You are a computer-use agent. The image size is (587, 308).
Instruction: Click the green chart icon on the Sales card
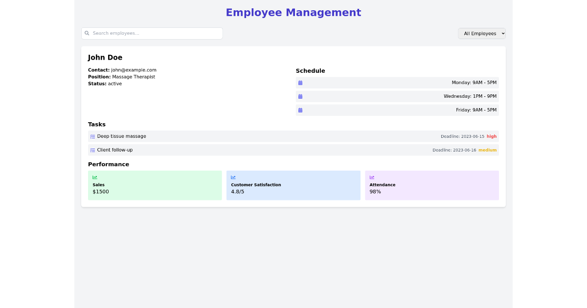point(94,177)
